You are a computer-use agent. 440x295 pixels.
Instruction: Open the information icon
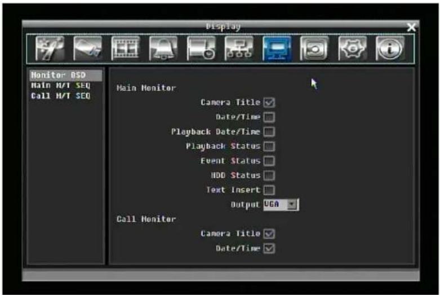pos(390,49)
